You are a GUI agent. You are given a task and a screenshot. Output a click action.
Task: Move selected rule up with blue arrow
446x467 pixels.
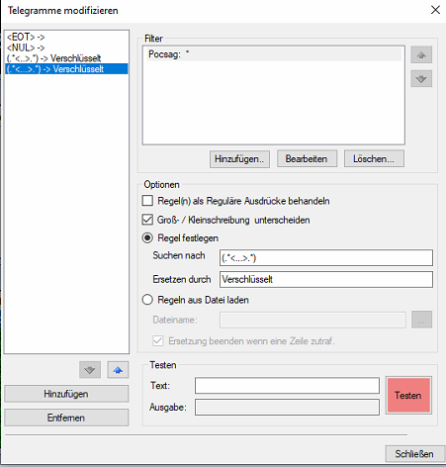(x=118, y=370)
